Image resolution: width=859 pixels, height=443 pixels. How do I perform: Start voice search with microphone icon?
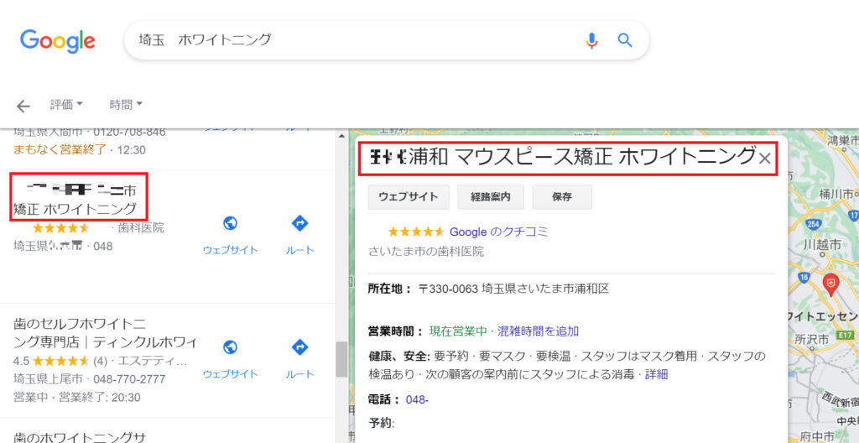(591, 40)
